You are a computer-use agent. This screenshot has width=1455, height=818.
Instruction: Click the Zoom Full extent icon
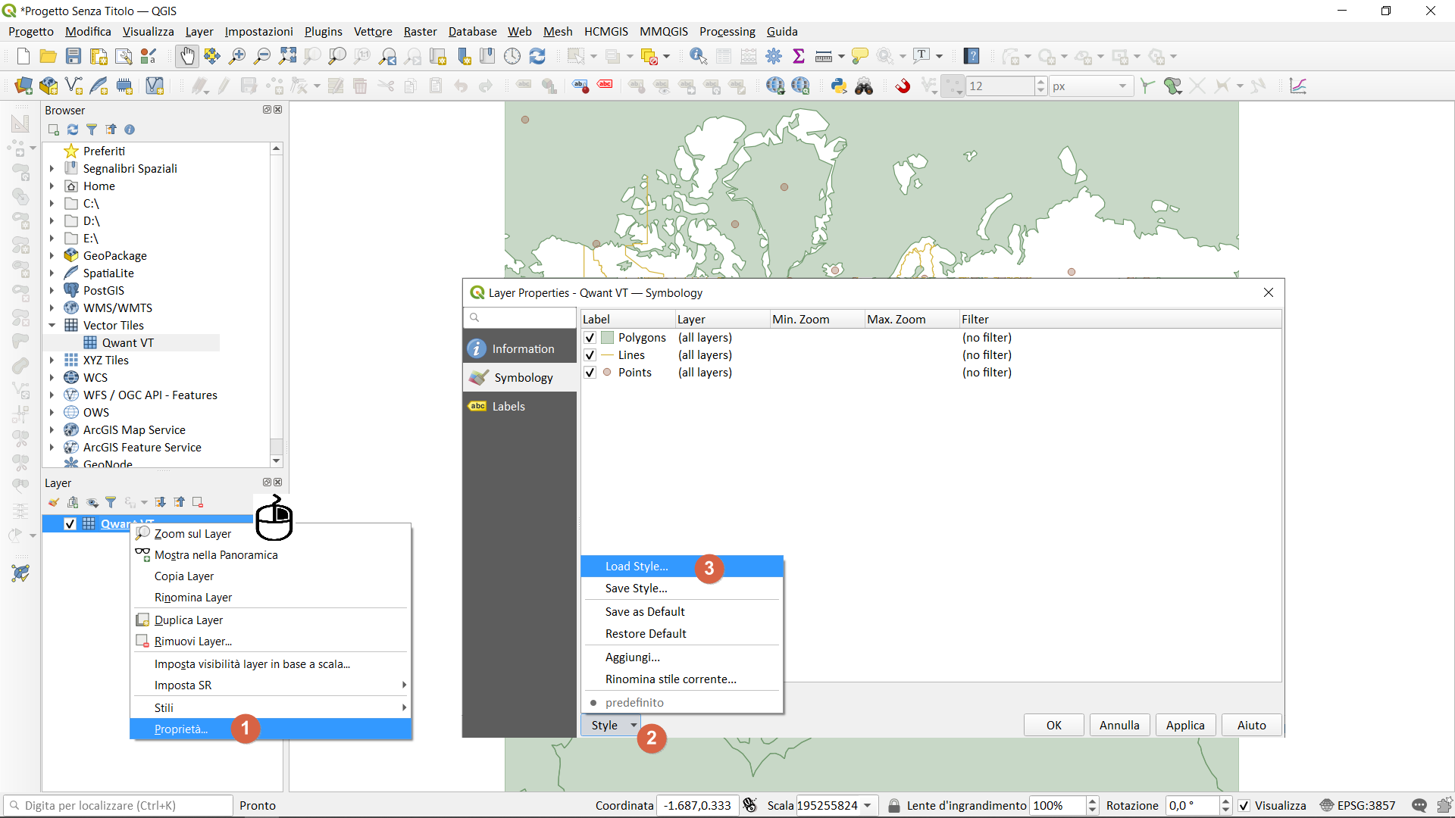click(x=287, y=56)
